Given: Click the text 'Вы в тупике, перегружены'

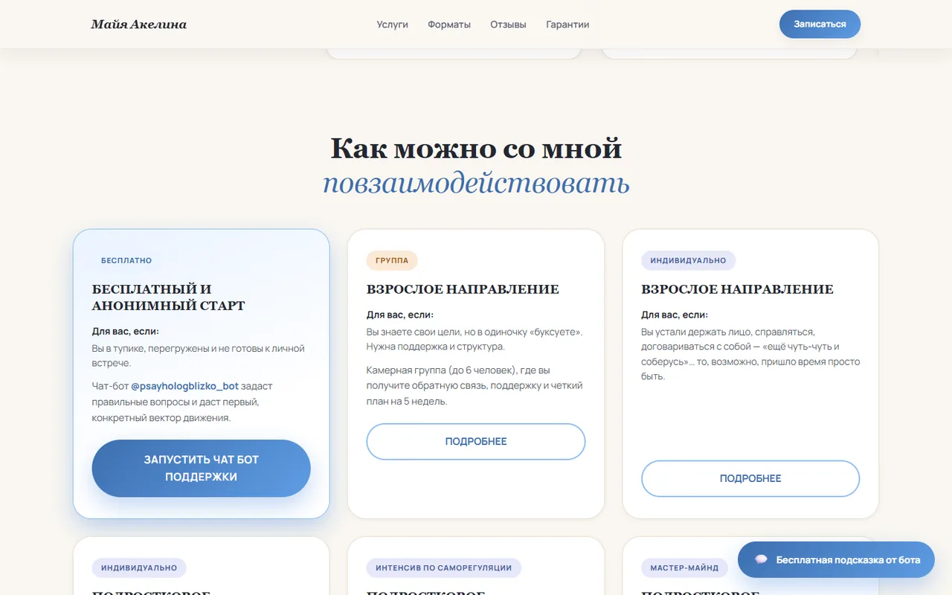Looking at the screenshot, I should pyautogui.click(x=199, y=356).
